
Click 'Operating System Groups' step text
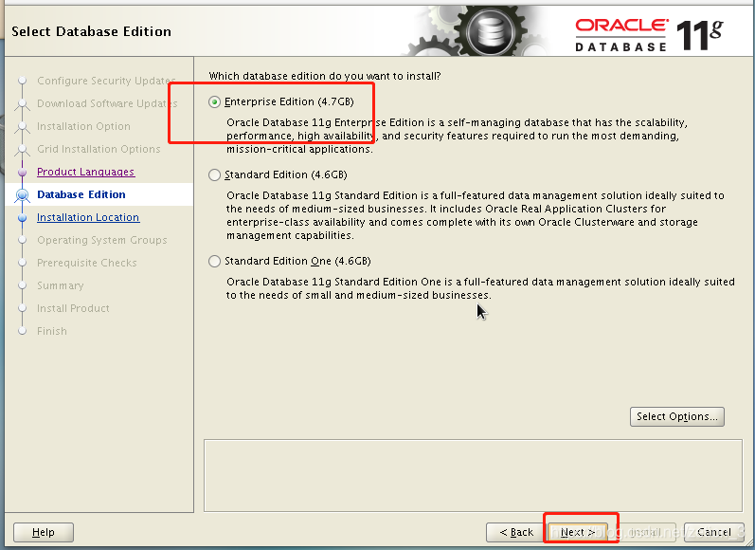[102, 240]
